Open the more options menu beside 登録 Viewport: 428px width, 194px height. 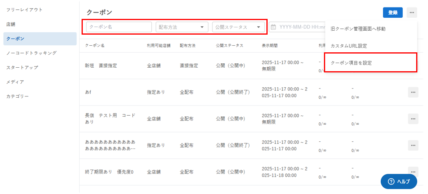point(411,13)
